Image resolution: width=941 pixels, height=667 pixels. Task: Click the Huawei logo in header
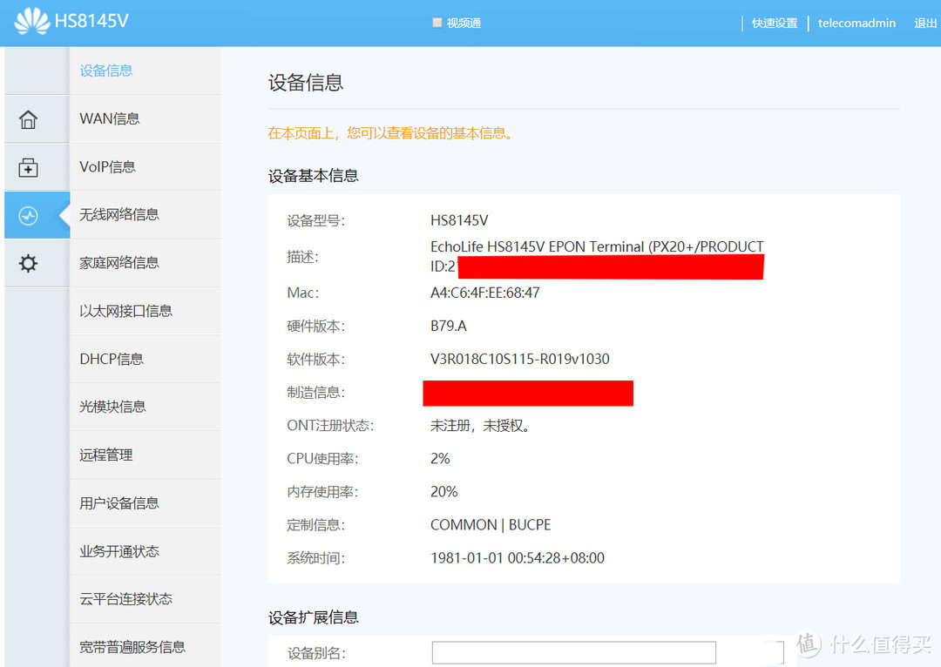[32, 21]
